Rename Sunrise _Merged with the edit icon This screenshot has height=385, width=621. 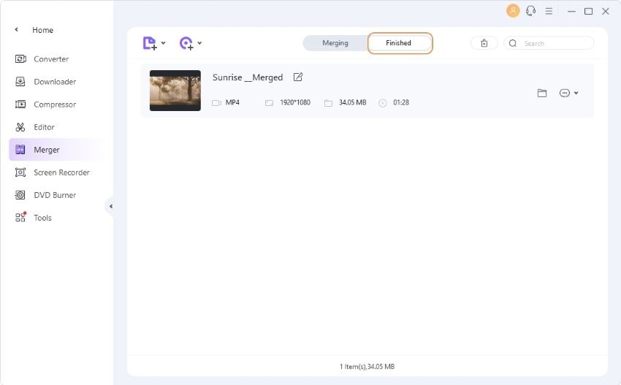(298, 77)
